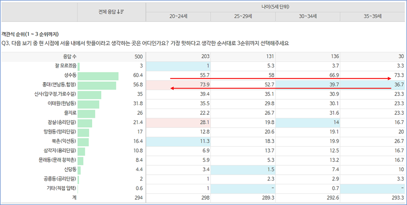407x205 pixels.
Task: Click the 나이(5세 단위) group header
Action: (x=275, y=6)
